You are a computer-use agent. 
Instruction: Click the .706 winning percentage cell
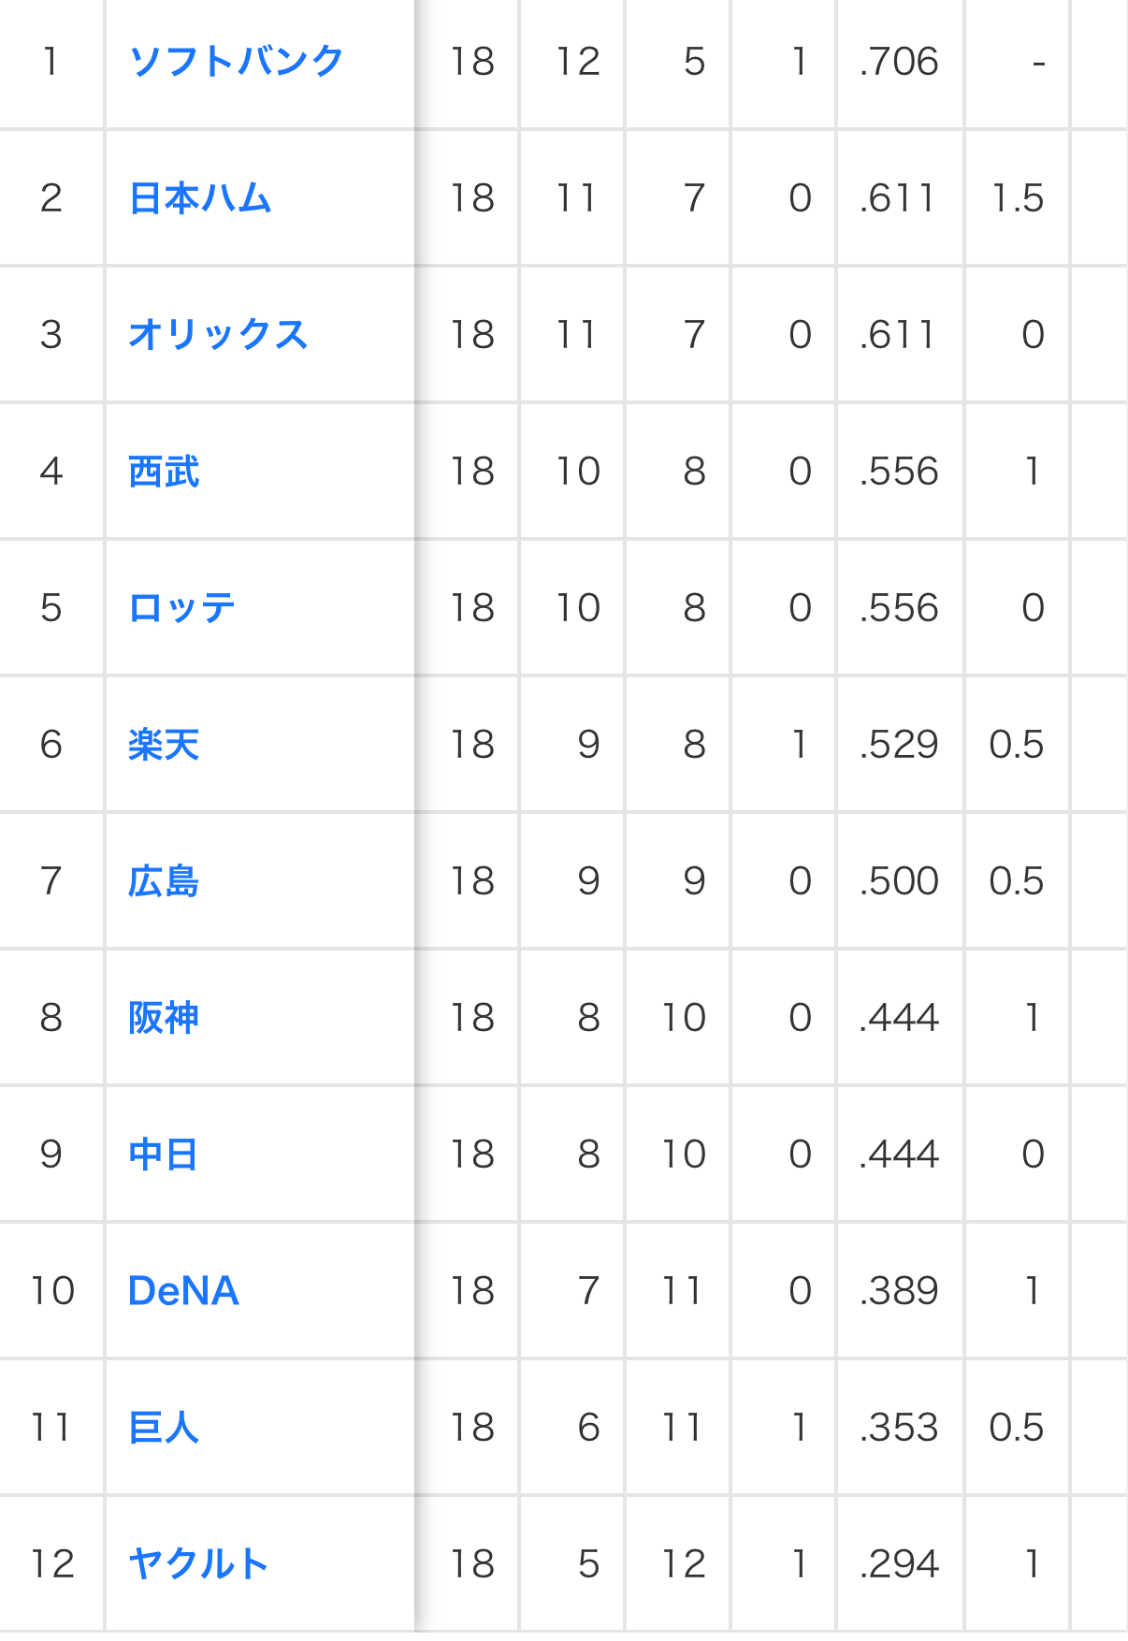point(899,62)
